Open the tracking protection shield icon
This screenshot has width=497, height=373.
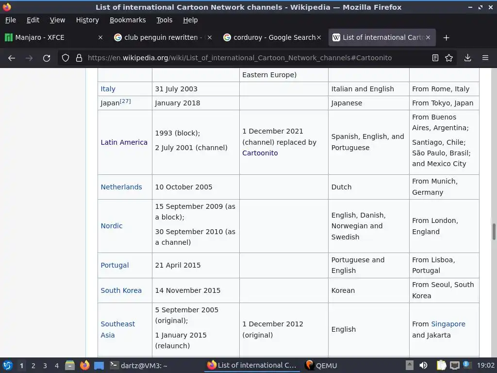click(x=66, y=58)
